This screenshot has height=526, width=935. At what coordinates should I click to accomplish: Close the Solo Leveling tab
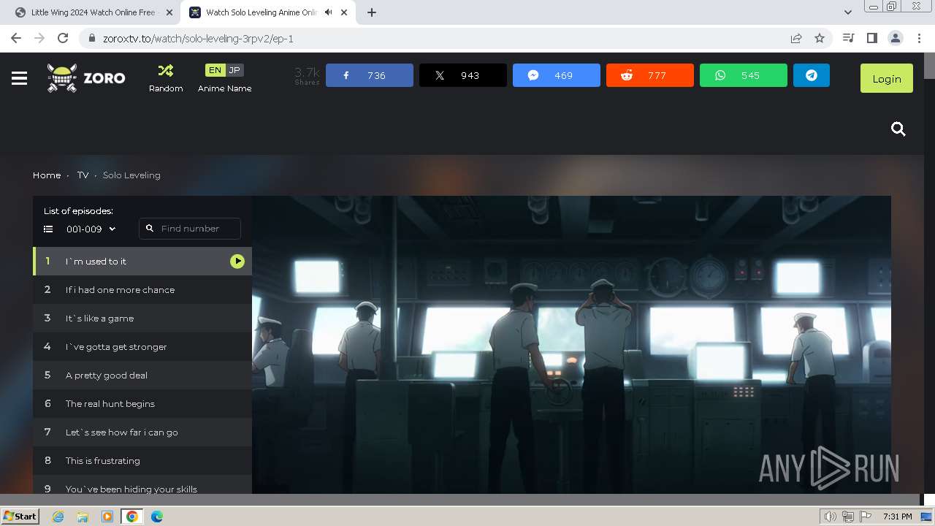[x=346, y=12]
